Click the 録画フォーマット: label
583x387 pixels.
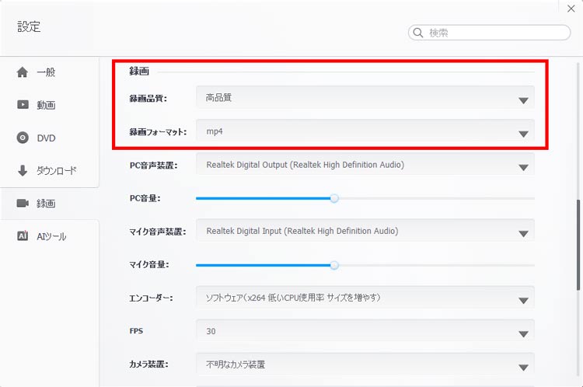[x=158, y=131]
